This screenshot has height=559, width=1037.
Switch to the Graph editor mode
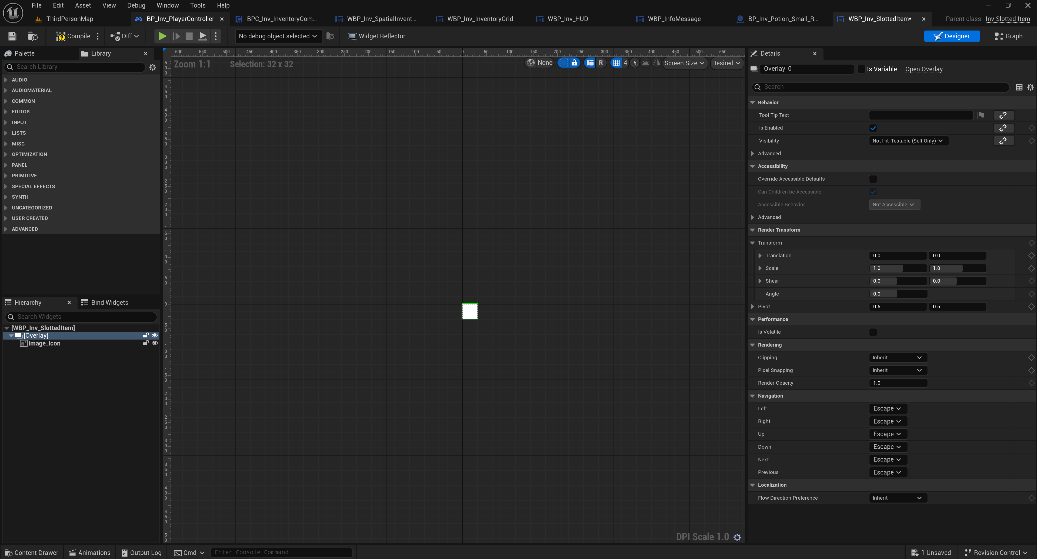[1008, 36]
